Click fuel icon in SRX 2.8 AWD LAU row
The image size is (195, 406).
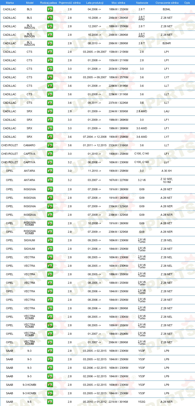50,111
